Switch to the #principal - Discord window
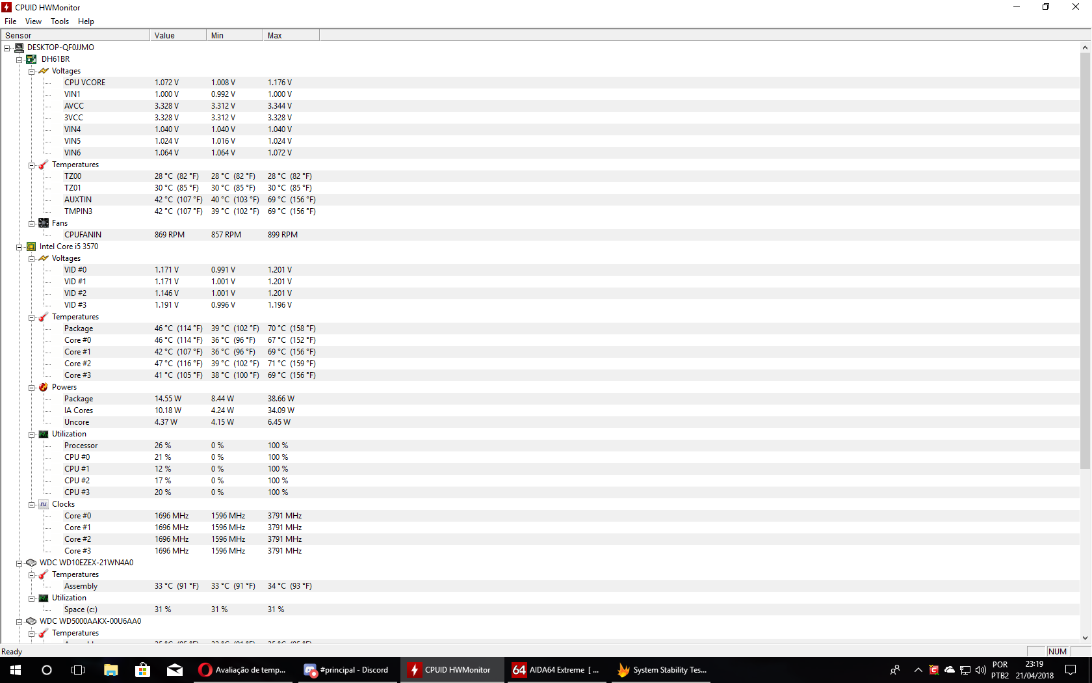 point(348,670)
